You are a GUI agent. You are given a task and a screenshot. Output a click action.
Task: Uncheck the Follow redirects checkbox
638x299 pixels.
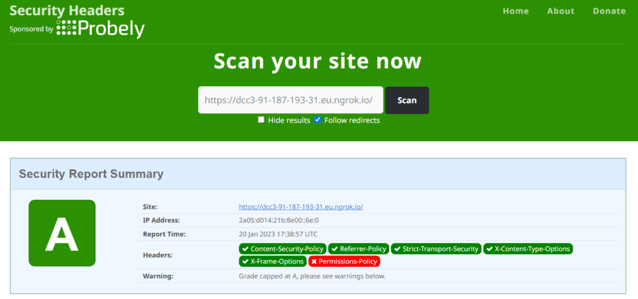(x=318, y=120)
